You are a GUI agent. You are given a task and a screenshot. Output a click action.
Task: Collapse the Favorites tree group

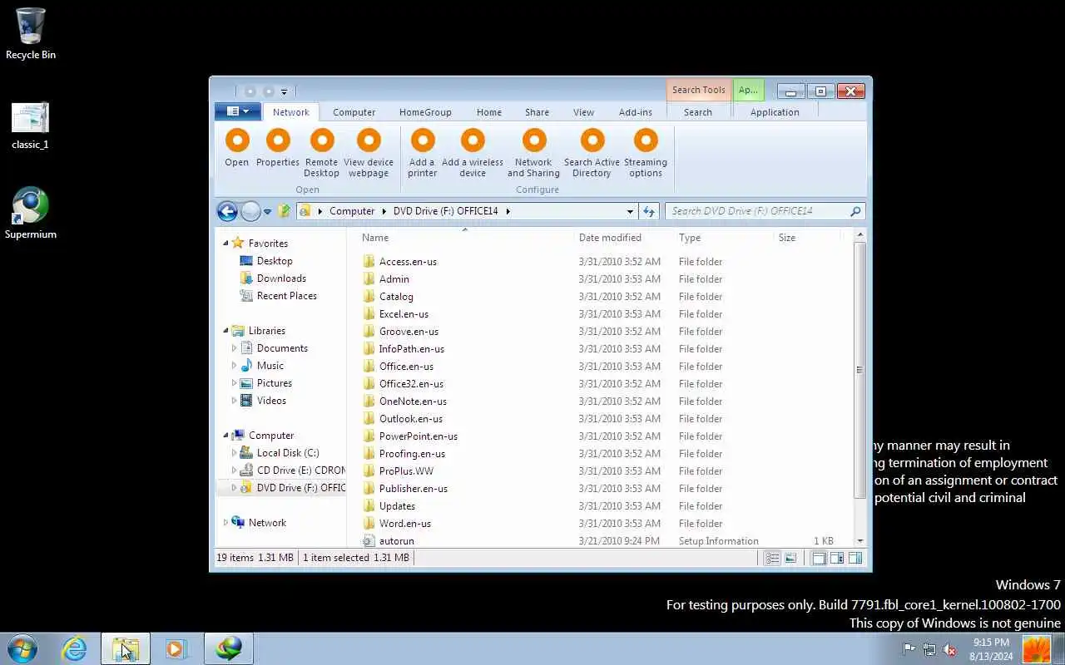point(225,244)
